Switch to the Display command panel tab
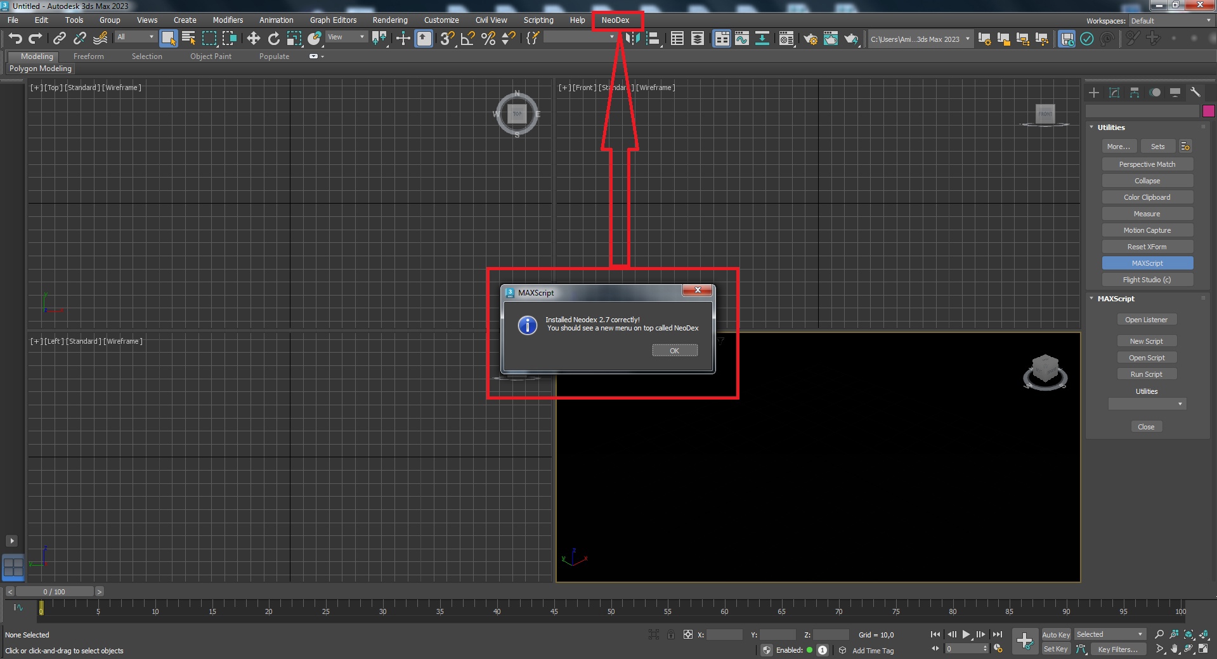This screenshot has height=659, width=1217. [1175, 93]
